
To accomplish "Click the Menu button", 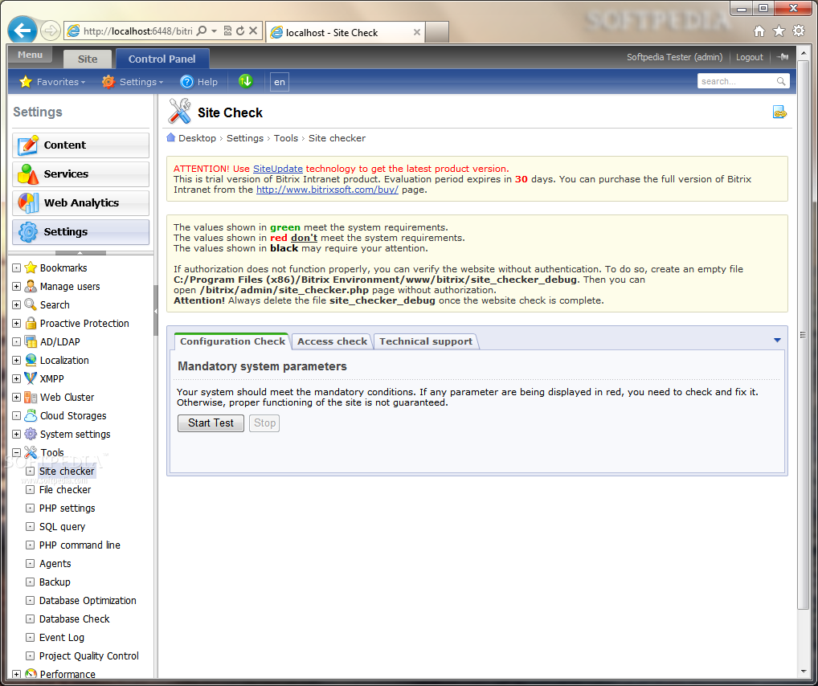I will click(31, 55).
